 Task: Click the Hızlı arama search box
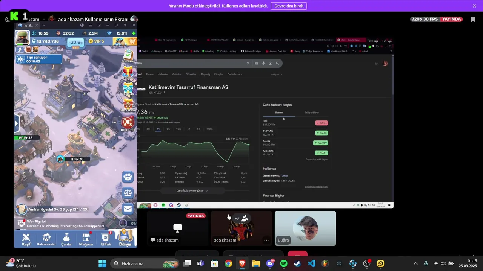[145, 263]
